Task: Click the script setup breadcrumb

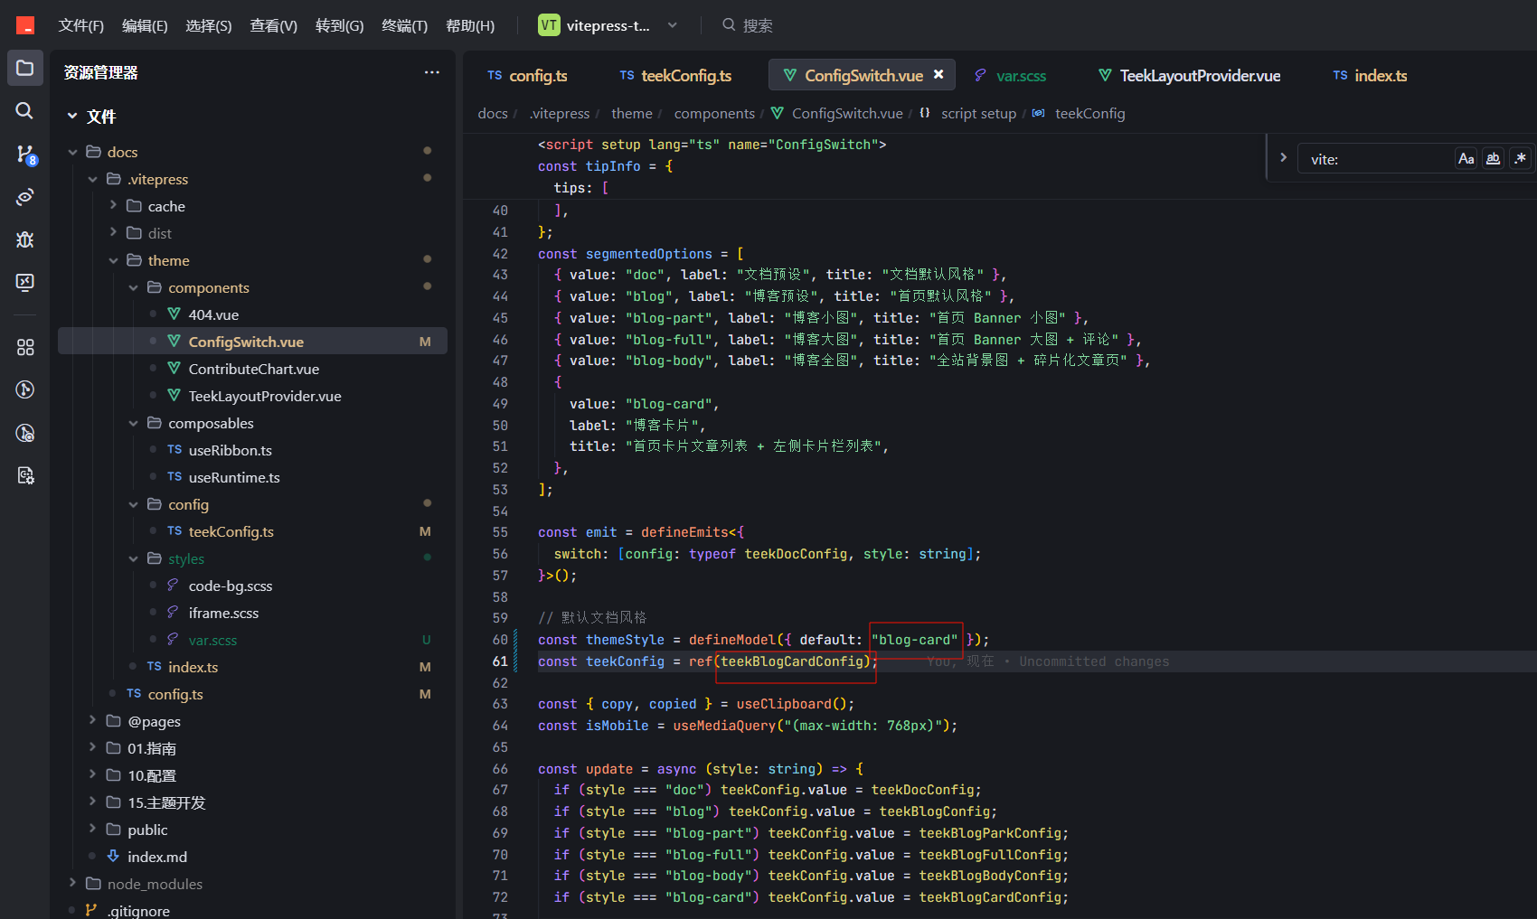Action: [978, 113]
